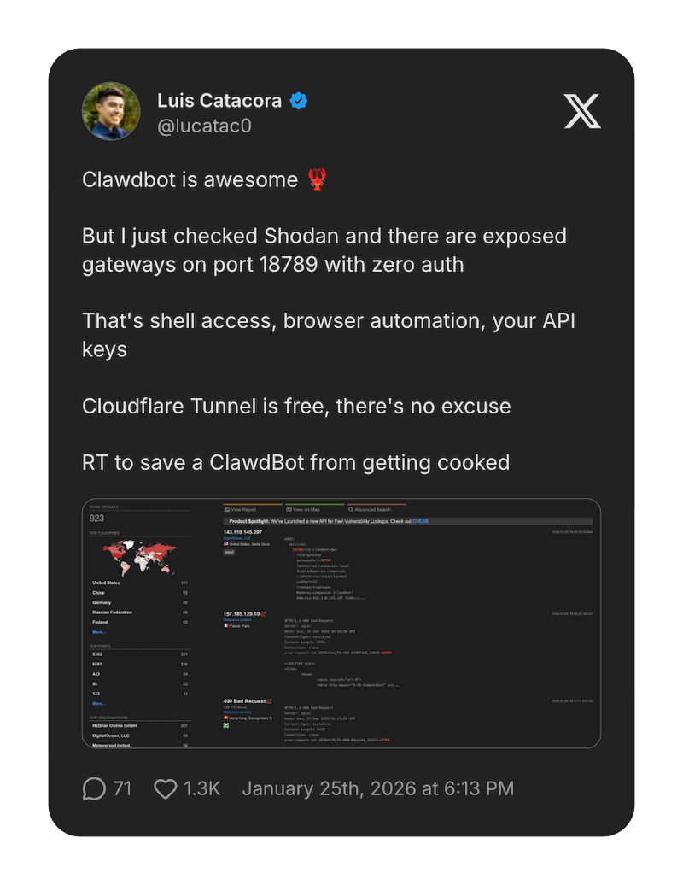This screenshot has width=683, height=885.
Task: Click the X logo in the tweet corner
Action: [x=581, y=112]
